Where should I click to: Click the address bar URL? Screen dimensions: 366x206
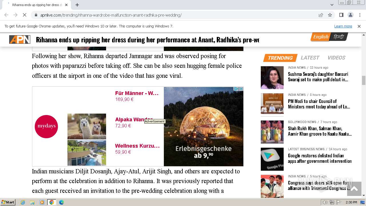click(111, 15)
